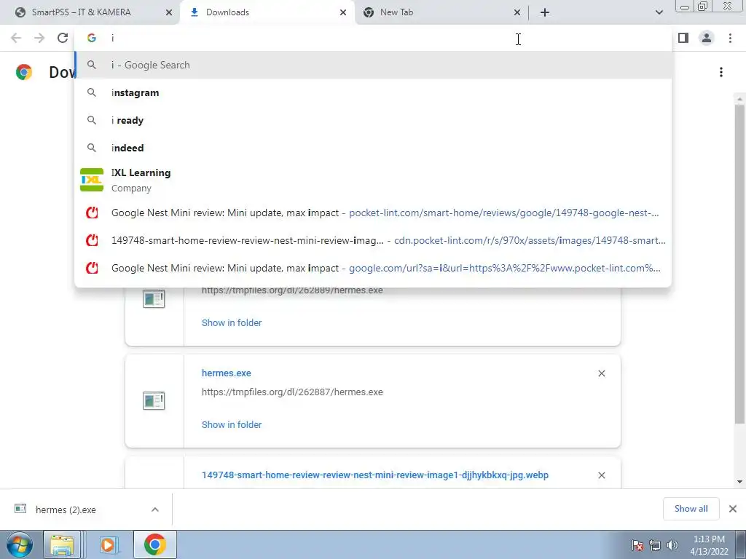Viewport: 746px width, 559px height.
Task: Open the hermes.exe download link
Action: [x=227, y=373]
